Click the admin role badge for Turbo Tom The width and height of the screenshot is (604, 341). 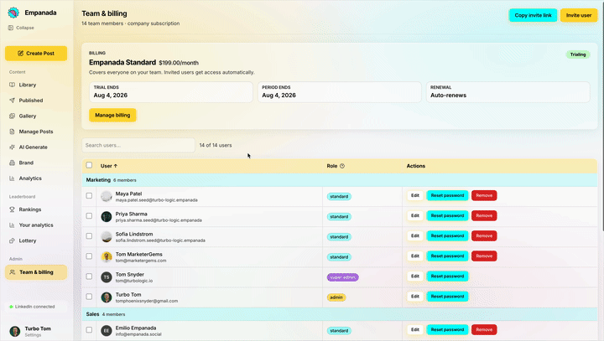click(x=336, y=297)
